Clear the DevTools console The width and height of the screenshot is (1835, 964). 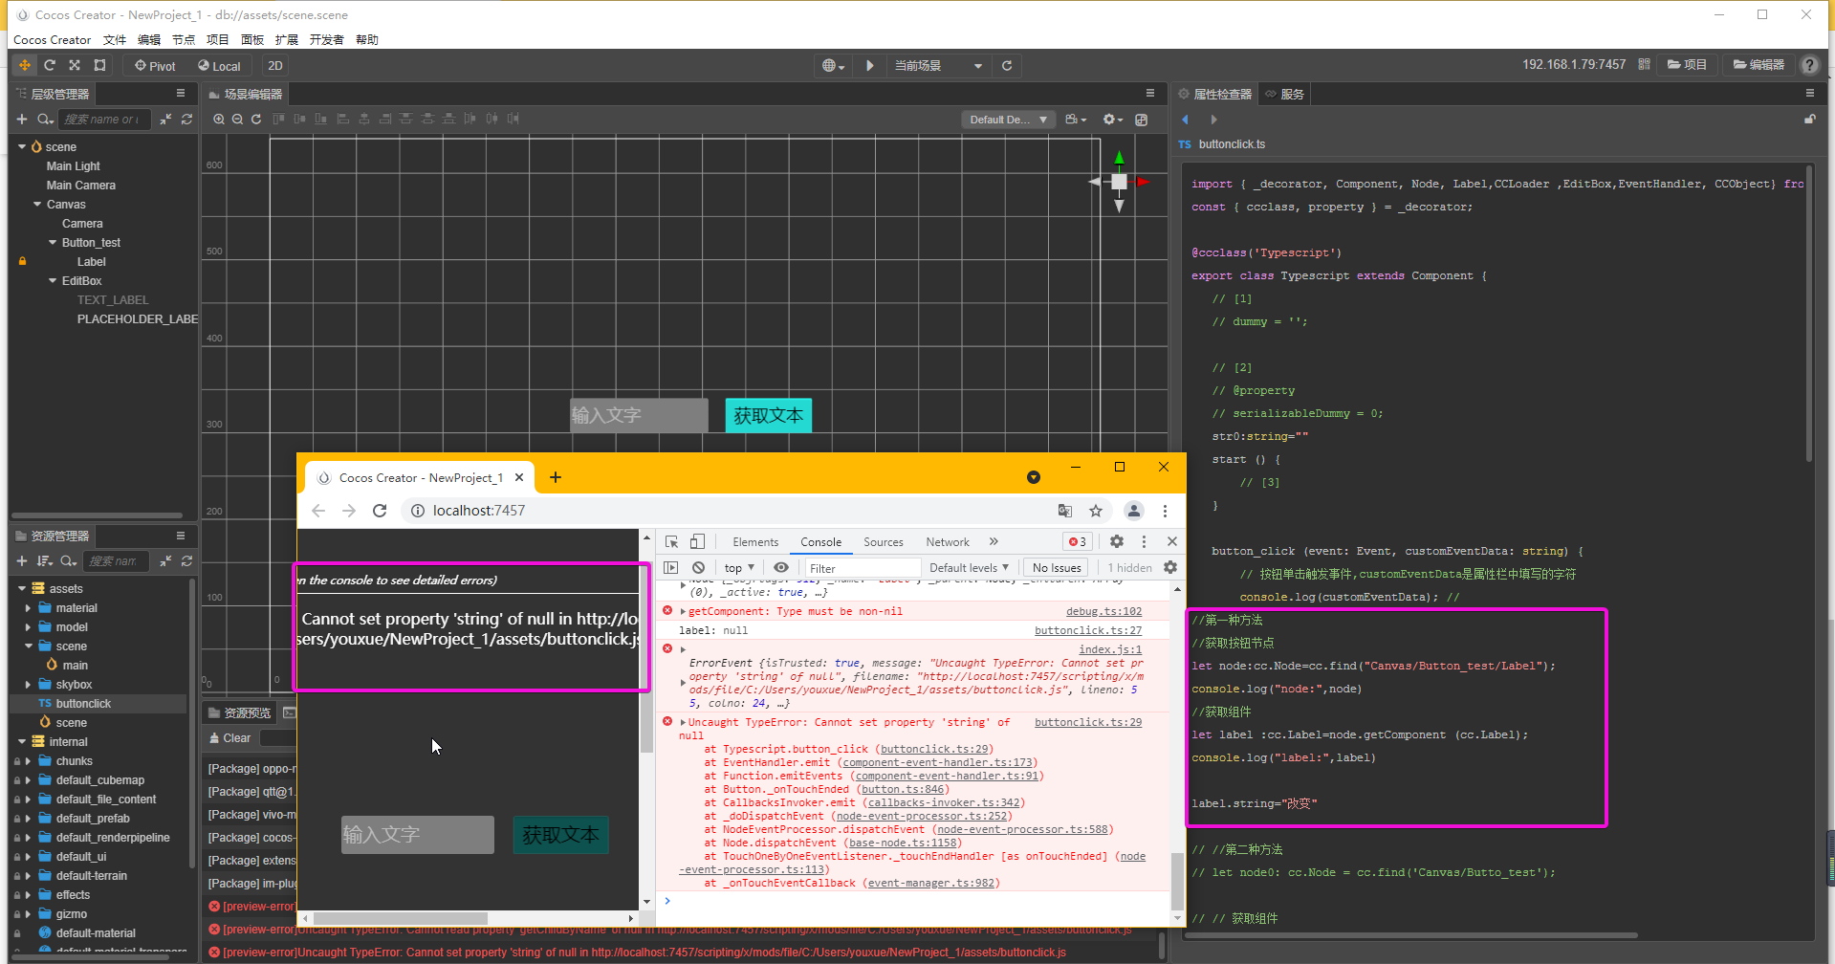(x=698, y=567)
